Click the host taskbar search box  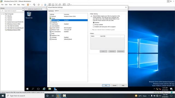(x=25, y=96)
